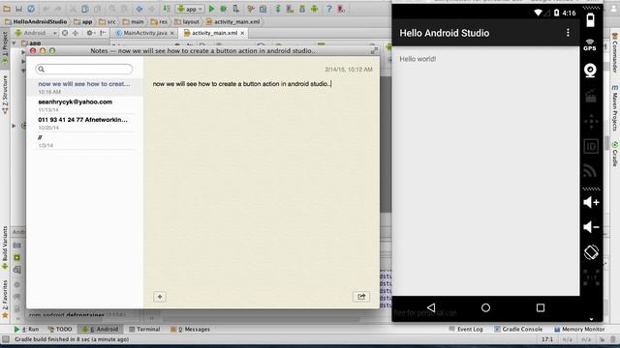
Task: Select the seanhrycyk@yahoo.com note
Action: point(84,105)
